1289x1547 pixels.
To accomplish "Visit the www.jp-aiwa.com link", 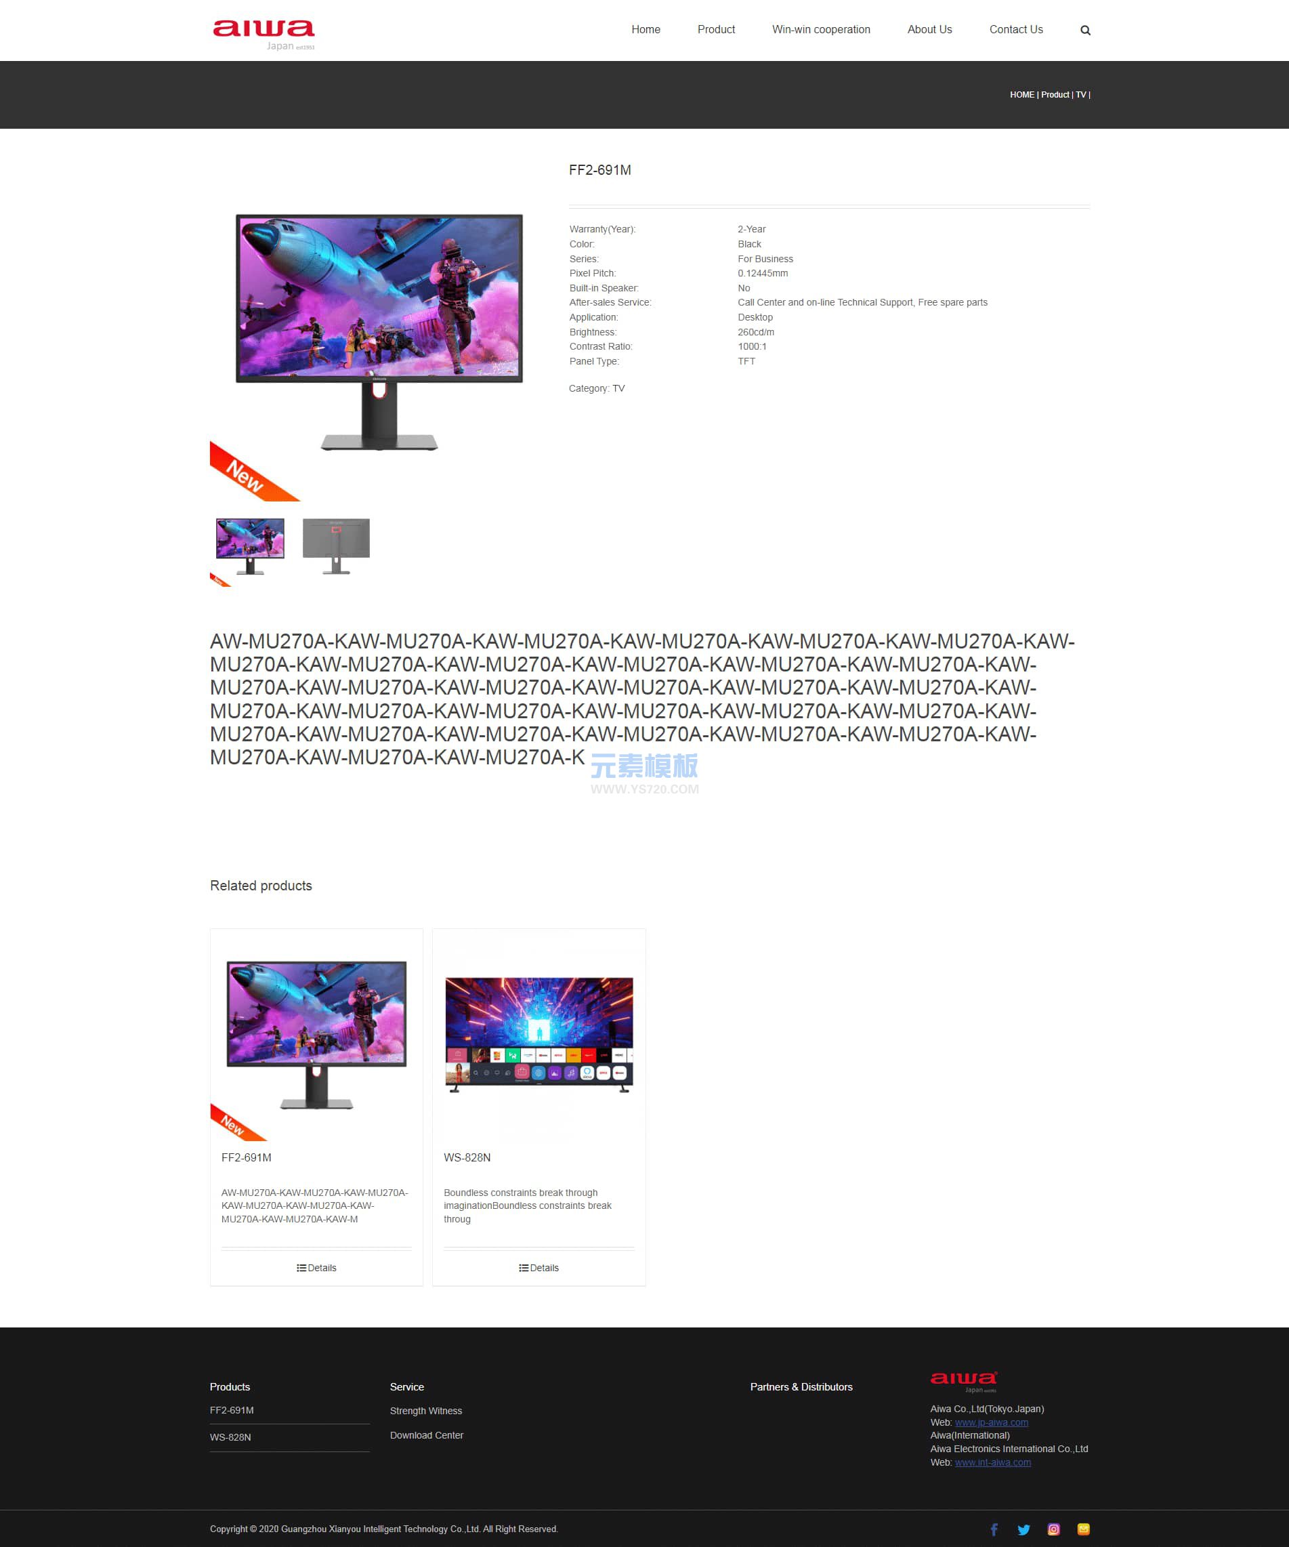I will point(992,1422).
